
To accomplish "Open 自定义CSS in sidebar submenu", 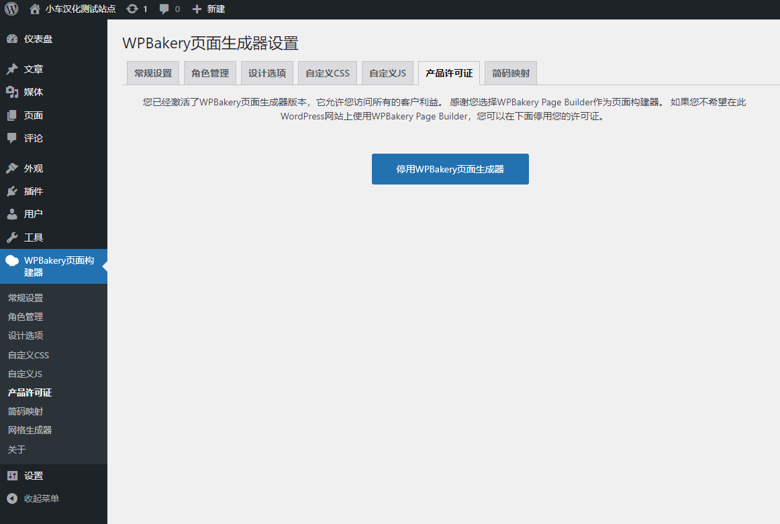I will coord(28,355).
